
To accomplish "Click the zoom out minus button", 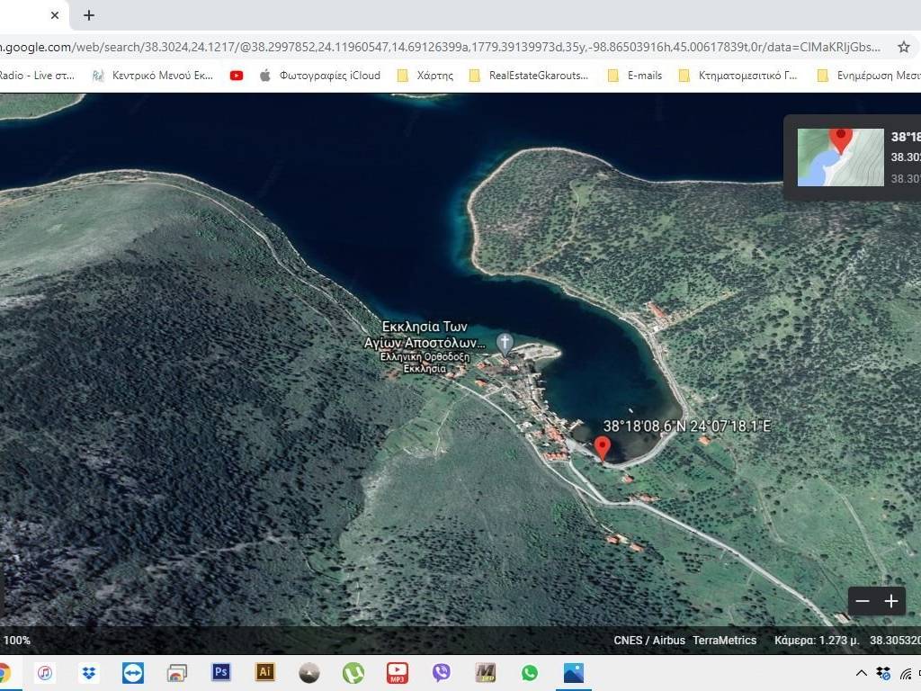I will point(863,601).
